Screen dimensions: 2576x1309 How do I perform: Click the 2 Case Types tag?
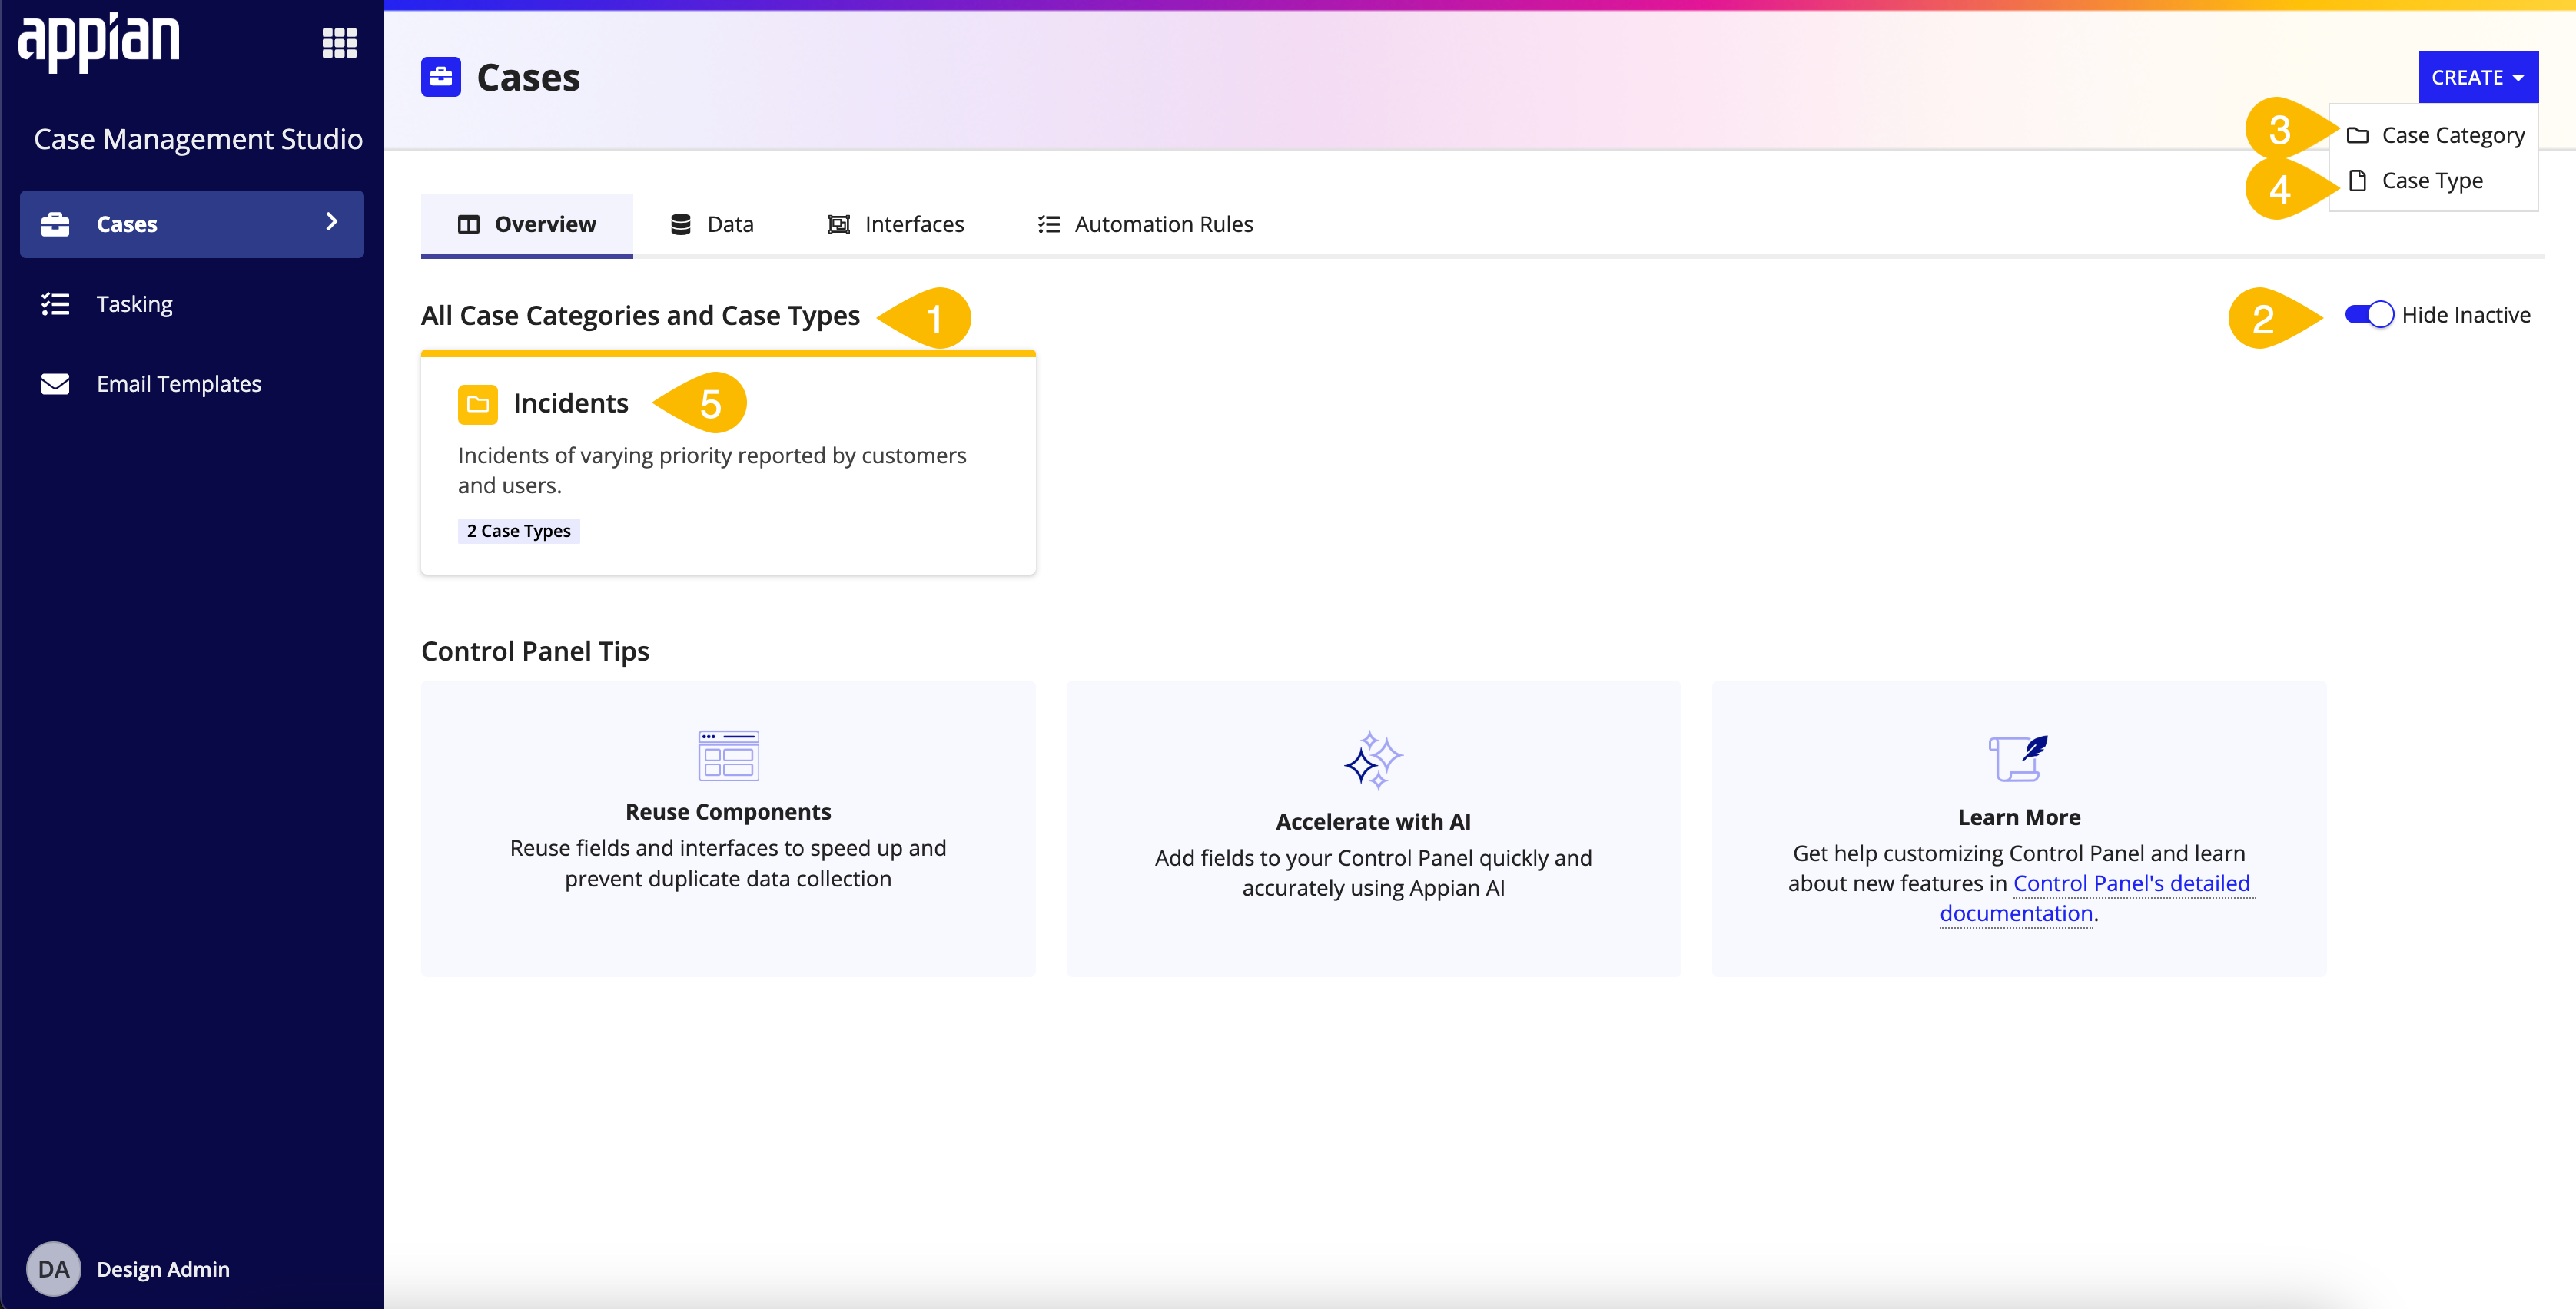pyautogui.click(x=519, y=531)
